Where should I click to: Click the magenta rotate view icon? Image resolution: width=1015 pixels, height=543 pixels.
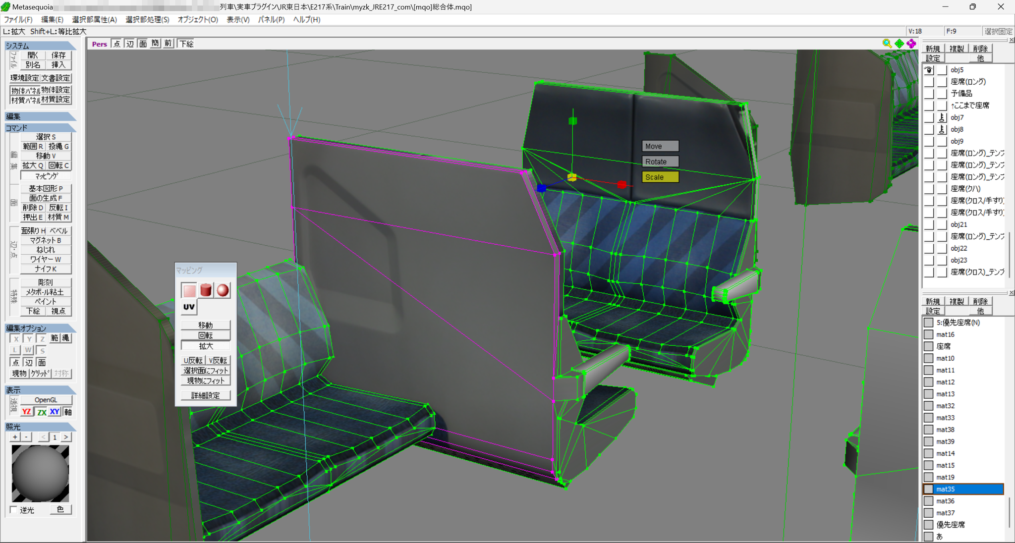[x=911, y=44]
